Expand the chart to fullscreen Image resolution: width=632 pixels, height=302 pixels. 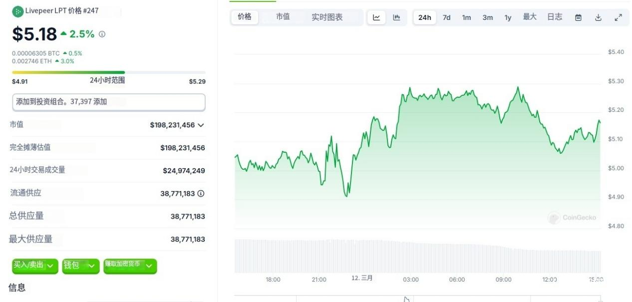click(x=618, y=17)
